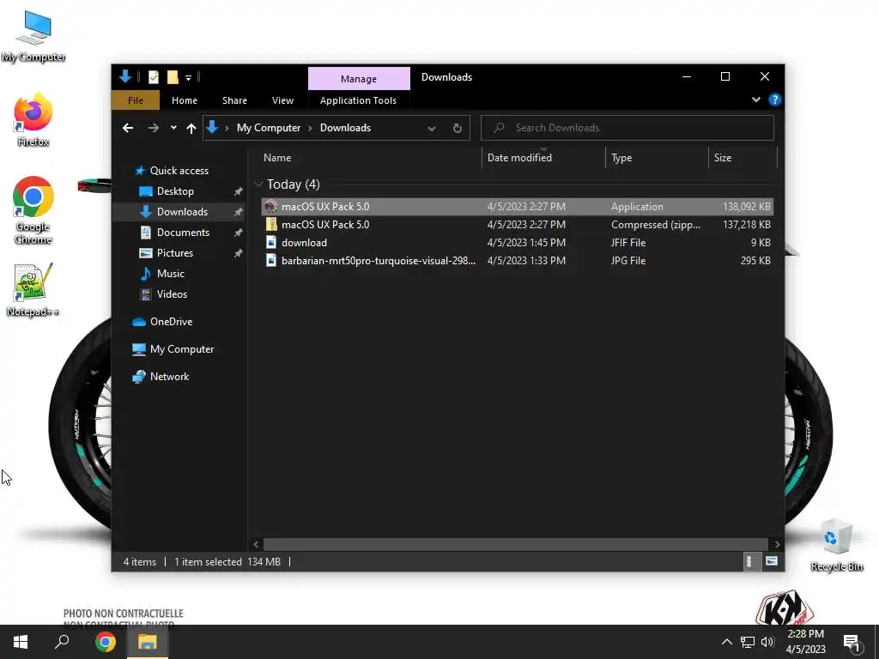Screen dimensions: 879x659
Task: Click the zipped folder file icon
Action: (270, 225)
